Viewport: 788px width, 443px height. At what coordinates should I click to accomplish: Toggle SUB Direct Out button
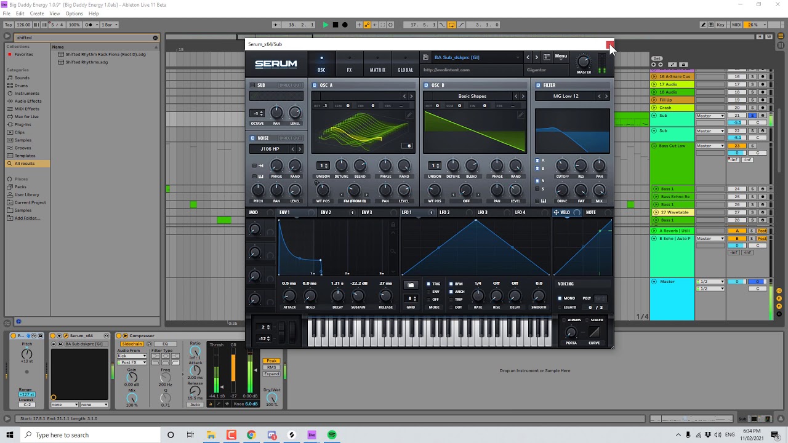coord(290,86)
